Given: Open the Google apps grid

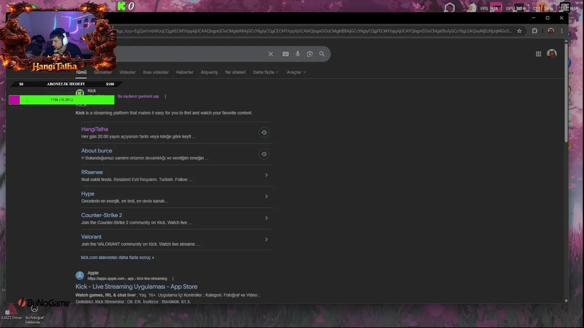Looking at the screenshot, I should pyautogui.click(x=538, y=54).
